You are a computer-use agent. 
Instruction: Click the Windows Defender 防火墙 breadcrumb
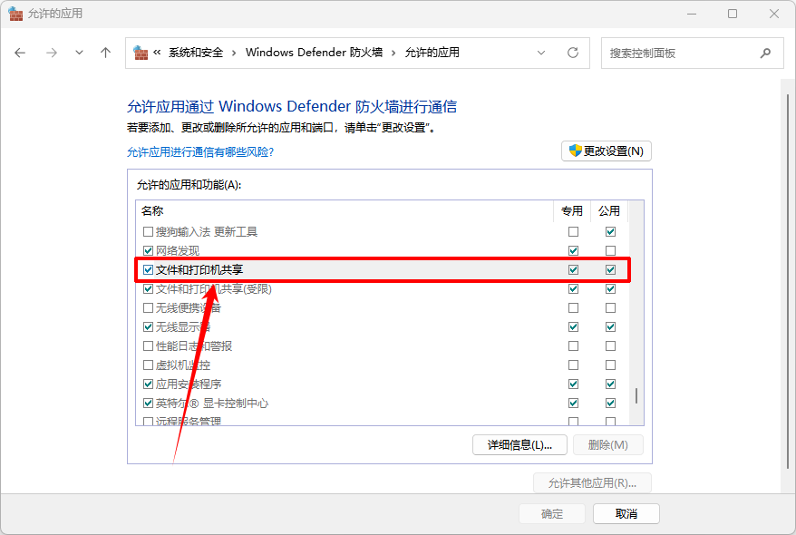click(314, 53)
